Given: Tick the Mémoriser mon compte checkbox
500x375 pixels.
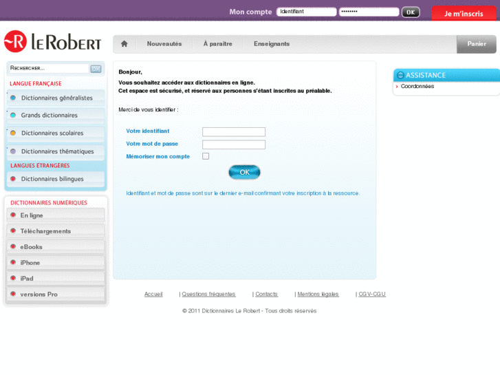Looking at the screenshot, I should (x=206, y=156).
